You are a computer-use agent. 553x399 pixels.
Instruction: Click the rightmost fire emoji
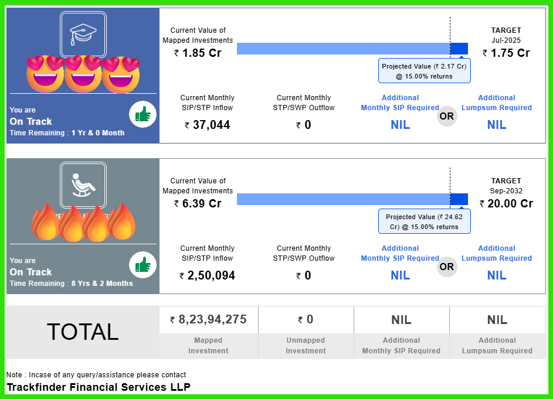tap(122, 223)
